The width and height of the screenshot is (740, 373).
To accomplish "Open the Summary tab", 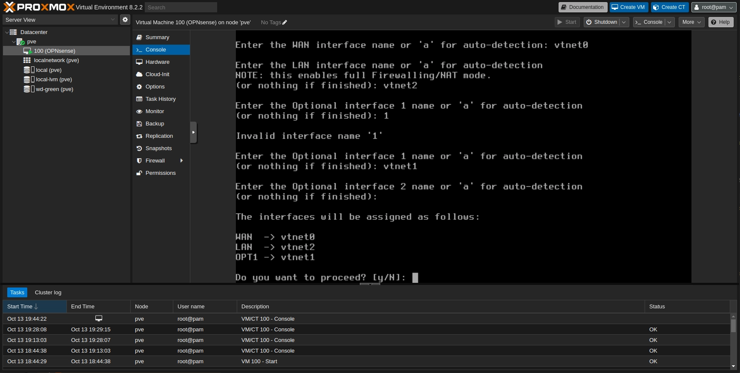I will coord(161,37).
